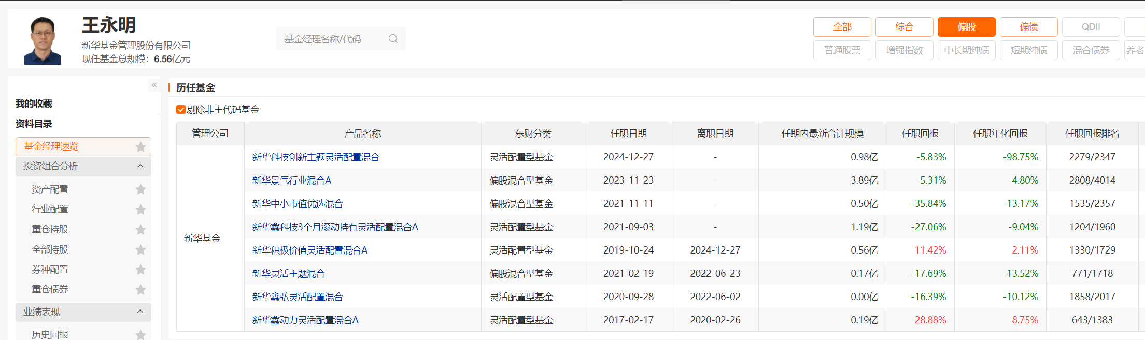The height and width of the screenshot is (340, 1145).
Task: Toggle 剔除非主代码基金 checkbox
Action: pyautogui.click(x=181, y=110)
